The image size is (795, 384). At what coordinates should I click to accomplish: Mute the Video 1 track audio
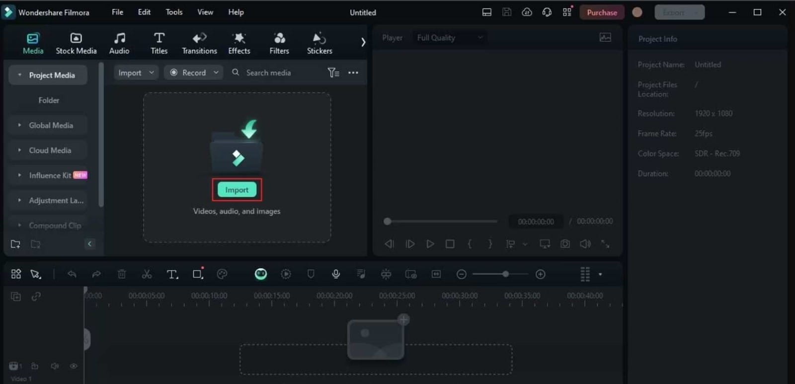55,366
